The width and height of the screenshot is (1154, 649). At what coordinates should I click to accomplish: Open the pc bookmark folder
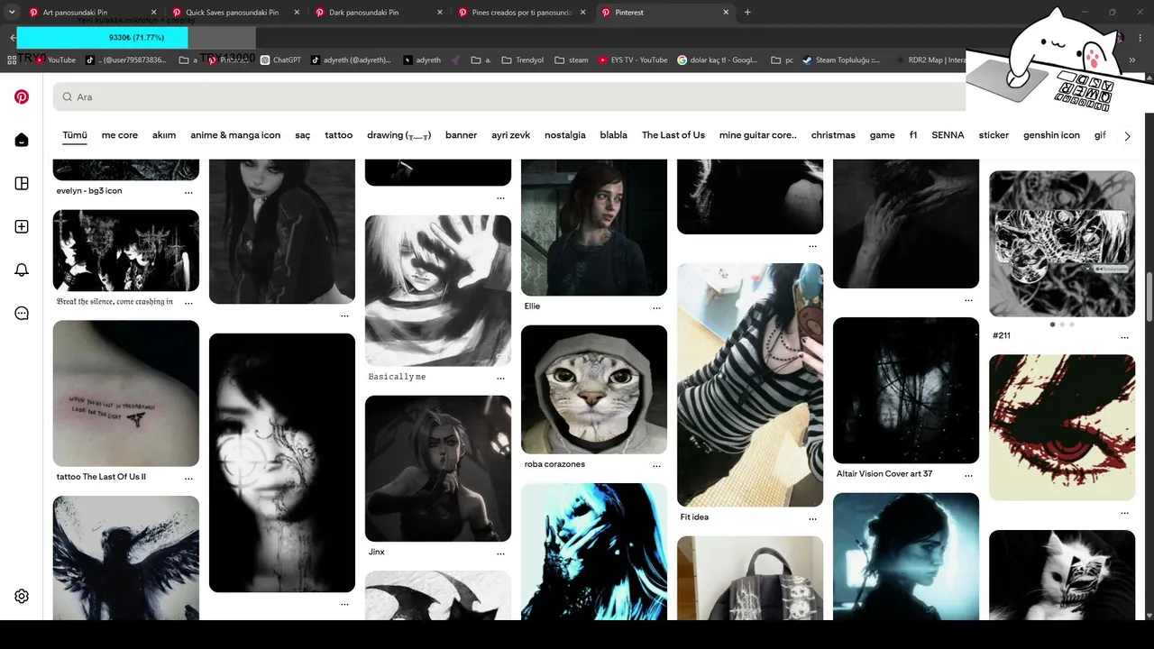[783, 60]
